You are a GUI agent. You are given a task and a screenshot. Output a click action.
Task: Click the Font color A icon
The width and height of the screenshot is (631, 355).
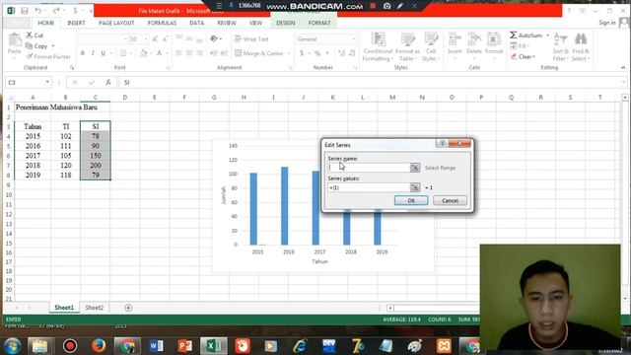pos(159,53)
